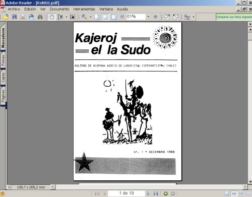
Task: Switch to the Marcadores side tab
Action: 3,38
